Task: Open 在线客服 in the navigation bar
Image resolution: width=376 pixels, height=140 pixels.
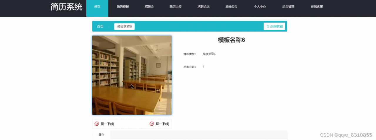Action: pyautogui.click(x=317, y=7)
